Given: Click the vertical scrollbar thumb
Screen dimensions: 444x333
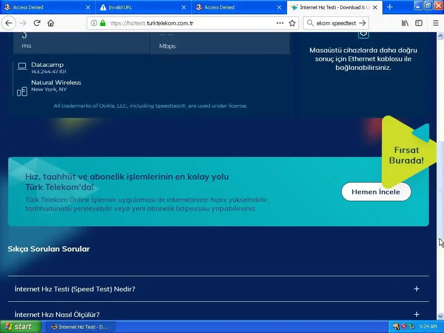Looking at the screenshot, I should pos(441,190).
